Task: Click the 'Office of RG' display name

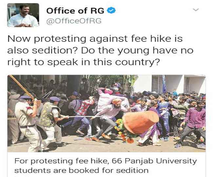Action: (75, 10)
